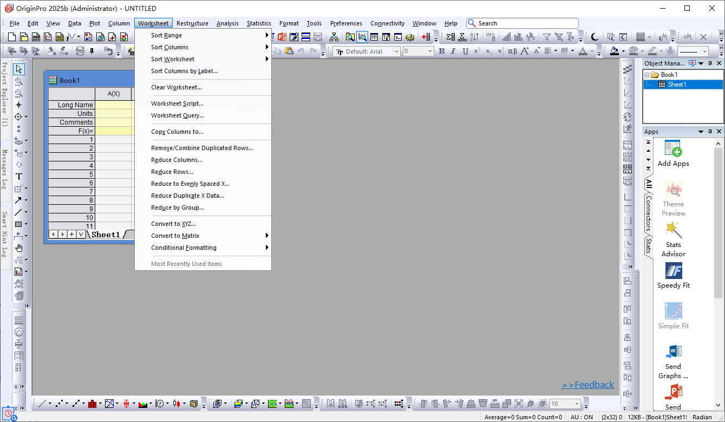This screenshot has height=422, width=725.
Task: Click the dark mode moon icon
Action: click(595, 37)
